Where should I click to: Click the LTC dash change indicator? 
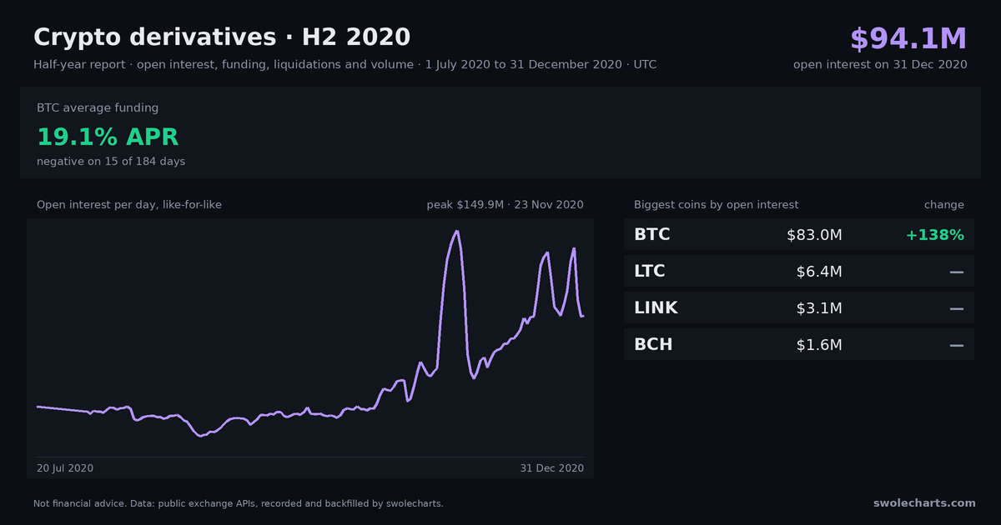[957, 272]
